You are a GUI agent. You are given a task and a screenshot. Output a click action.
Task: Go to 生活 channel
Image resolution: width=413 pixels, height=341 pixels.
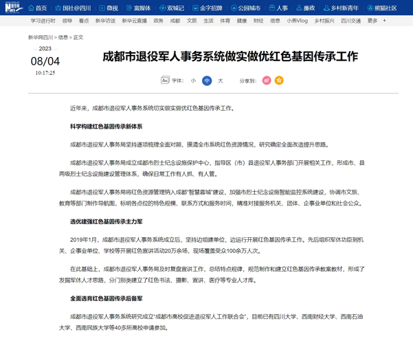click(208, 21)
